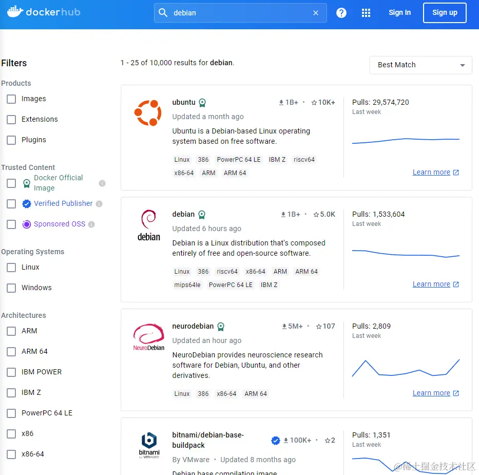Click the debian pulls trend chart
479x475 pixels.
[x=406, y=254]
